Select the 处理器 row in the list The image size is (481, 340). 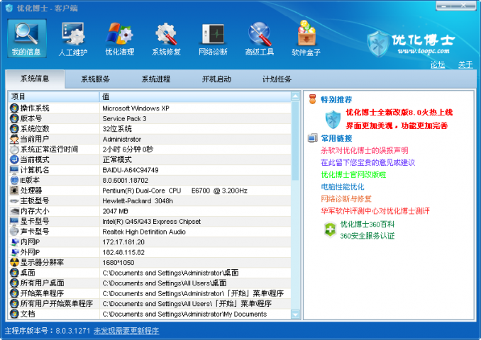[x=150, y=191]
